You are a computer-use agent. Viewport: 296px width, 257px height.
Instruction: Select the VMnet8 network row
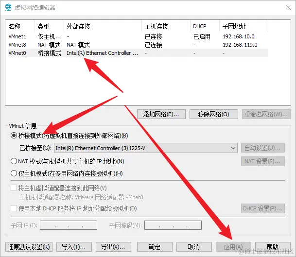click(138, 45)
